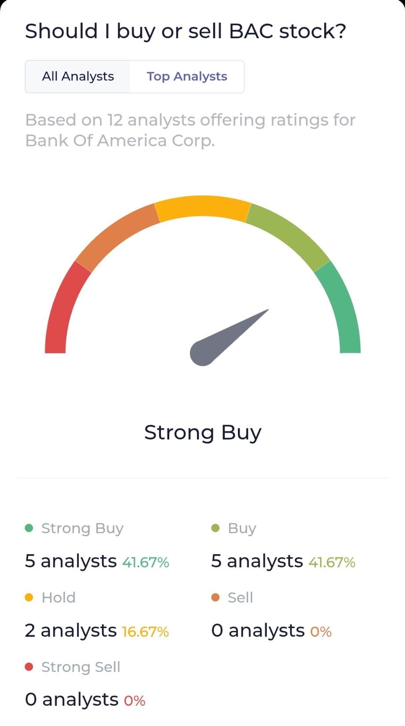
Task: Click the large Strong Buy verdict below gauge
Action: [x=203, y=432]
